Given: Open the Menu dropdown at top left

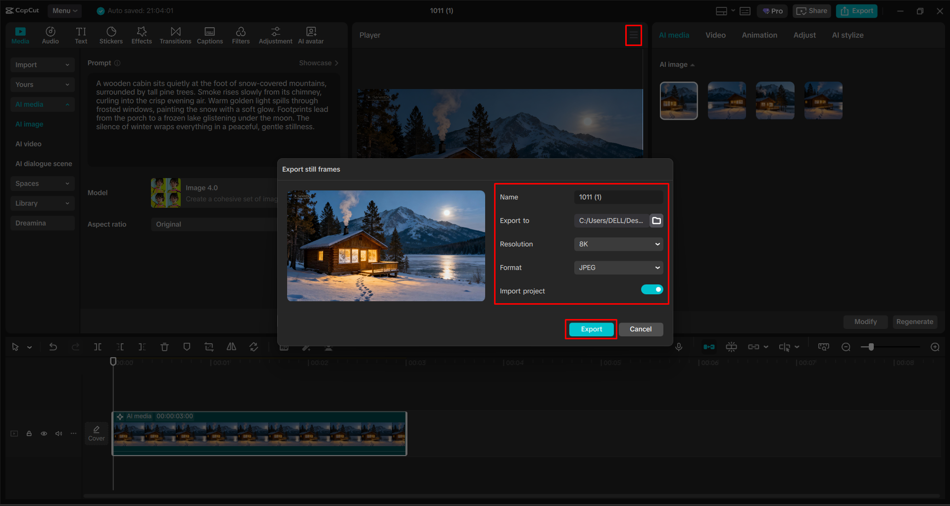Looking at the screenshot, I should pyautogui.click(x=64, y=10).
